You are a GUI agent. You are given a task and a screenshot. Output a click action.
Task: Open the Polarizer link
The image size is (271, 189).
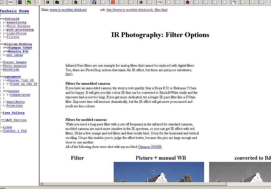(15, 106)
